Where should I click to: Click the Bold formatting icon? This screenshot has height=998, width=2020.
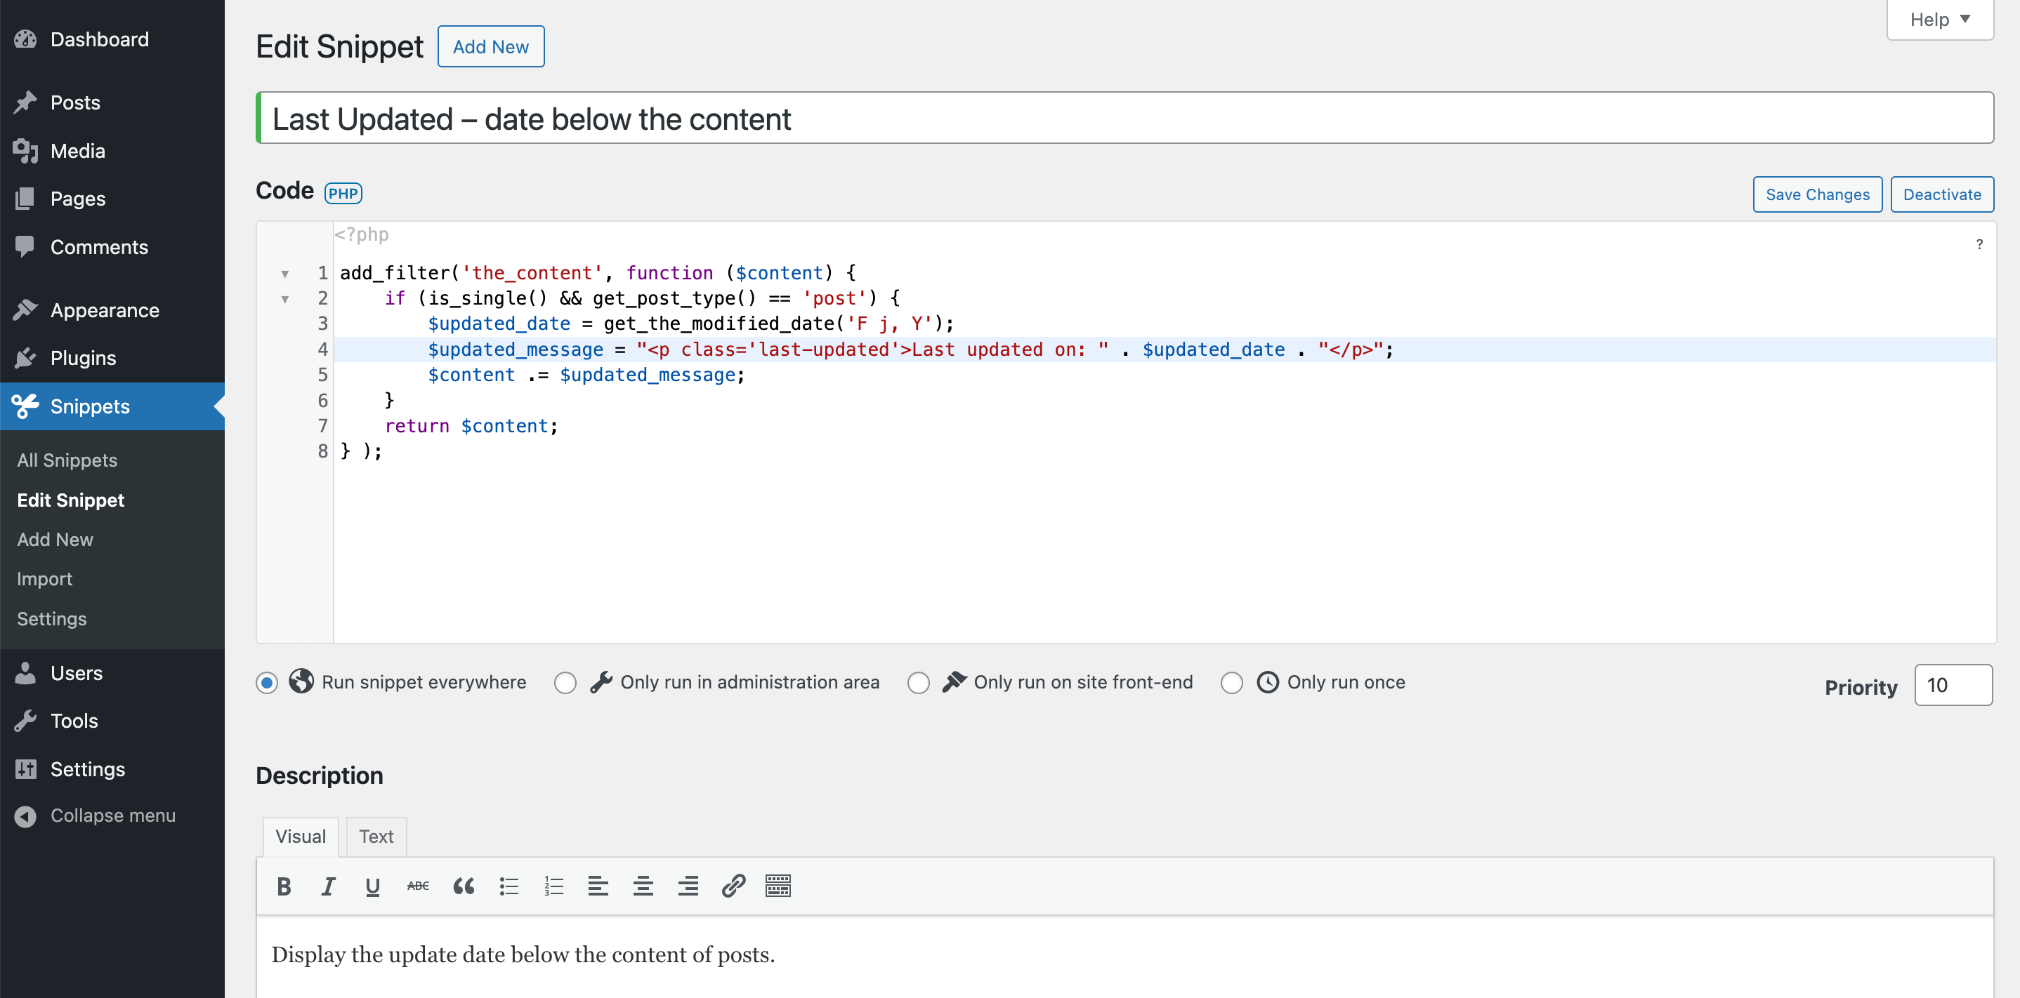(284, 886)
